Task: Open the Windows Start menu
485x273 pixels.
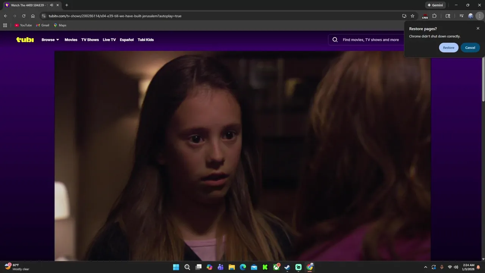Action: point(176,267)
